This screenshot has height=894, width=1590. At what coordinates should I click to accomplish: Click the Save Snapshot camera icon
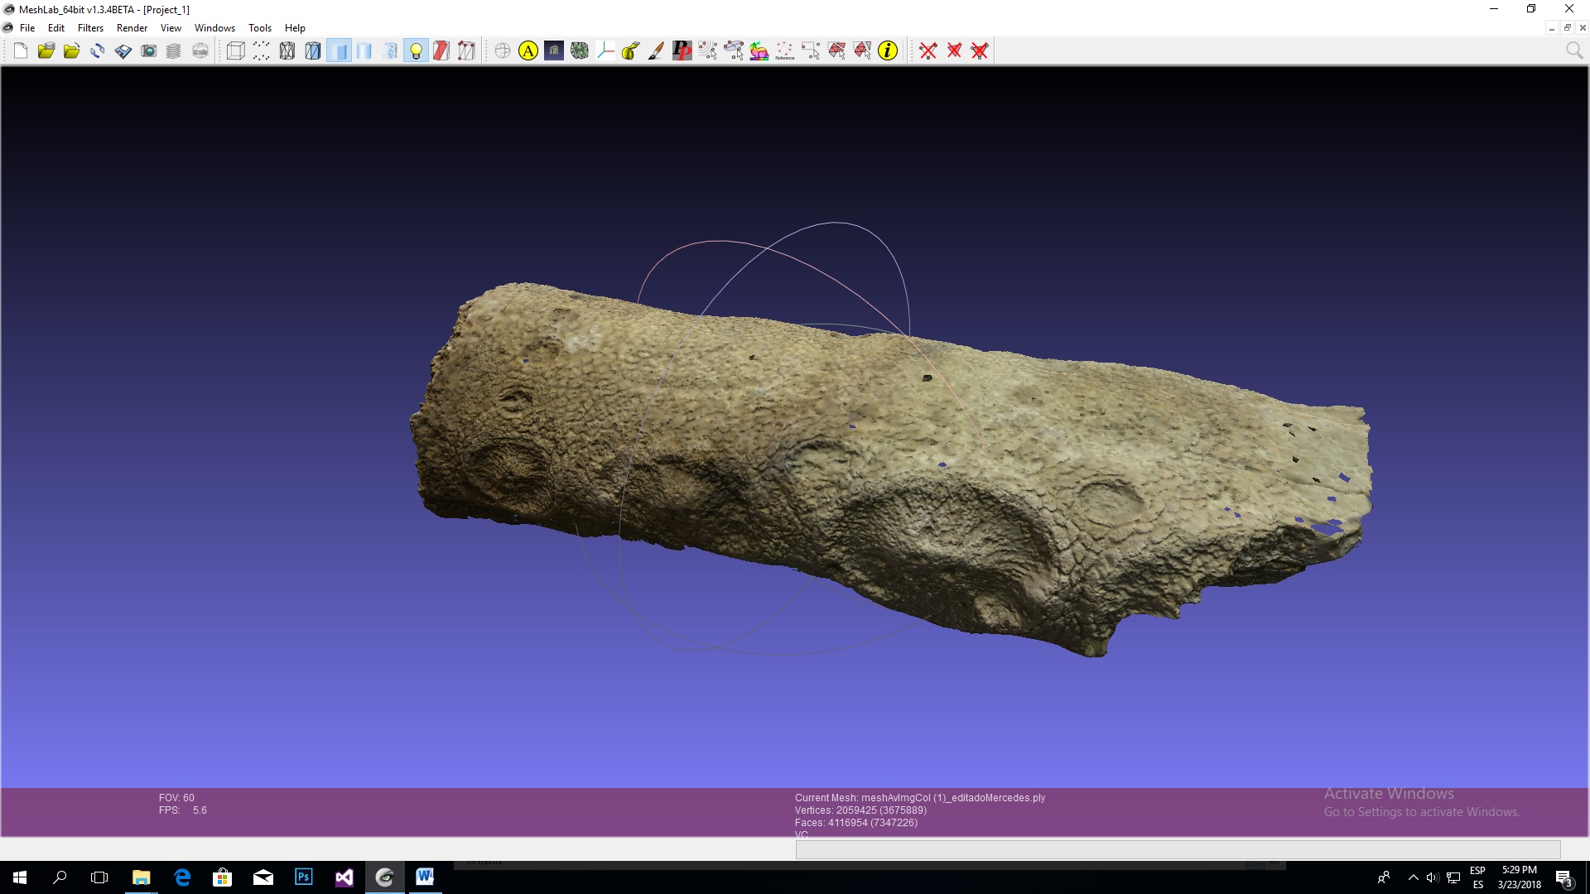point(148,51)
